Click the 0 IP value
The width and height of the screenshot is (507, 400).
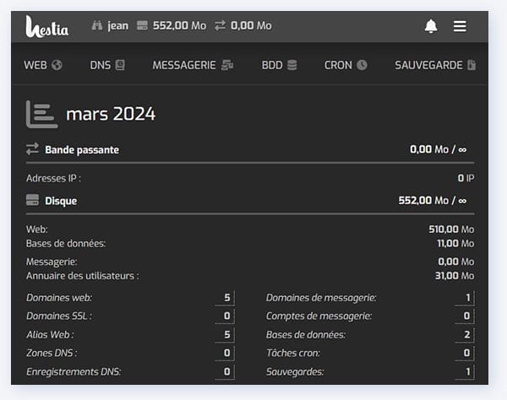click(466, 178)
